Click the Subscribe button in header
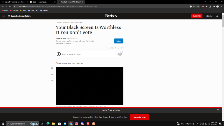This screenshot has width=224, height=126. tap(197, 16)
